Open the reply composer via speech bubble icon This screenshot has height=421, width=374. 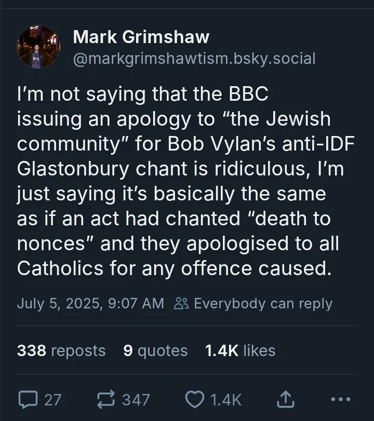click(28, 399)
